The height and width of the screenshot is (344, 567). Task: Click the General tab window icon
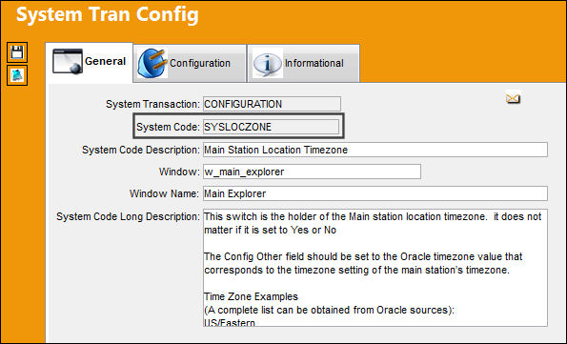(x=68, y=62)
